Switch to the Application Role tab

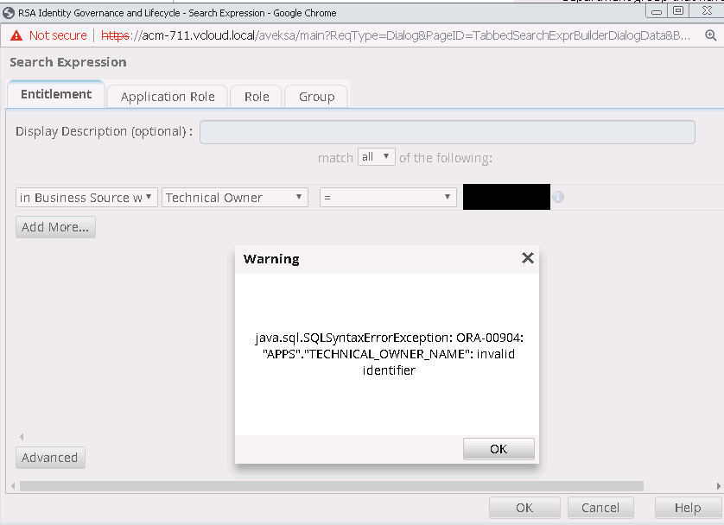pos(166,97)
